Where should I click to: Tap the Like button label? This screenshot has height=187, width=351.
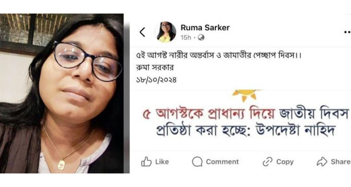click(x=162, y=162)
